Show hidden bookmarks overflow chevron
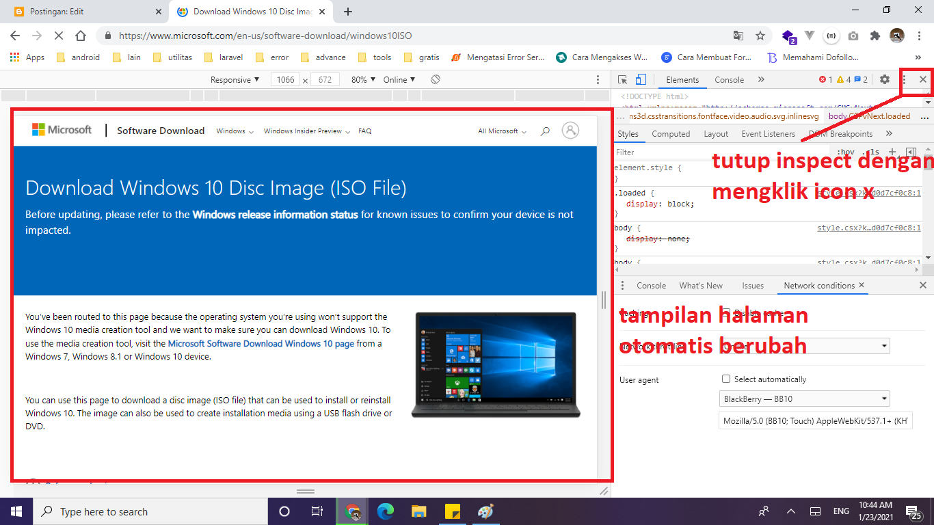The height and width of the screenshot is (525, 934). click(x=918, y=57)
